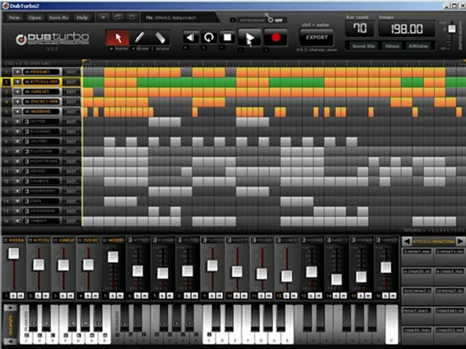Show previous sample kit with left arrow
The width and height of the screenshot is (466, 349).
(x=407, y=241)
